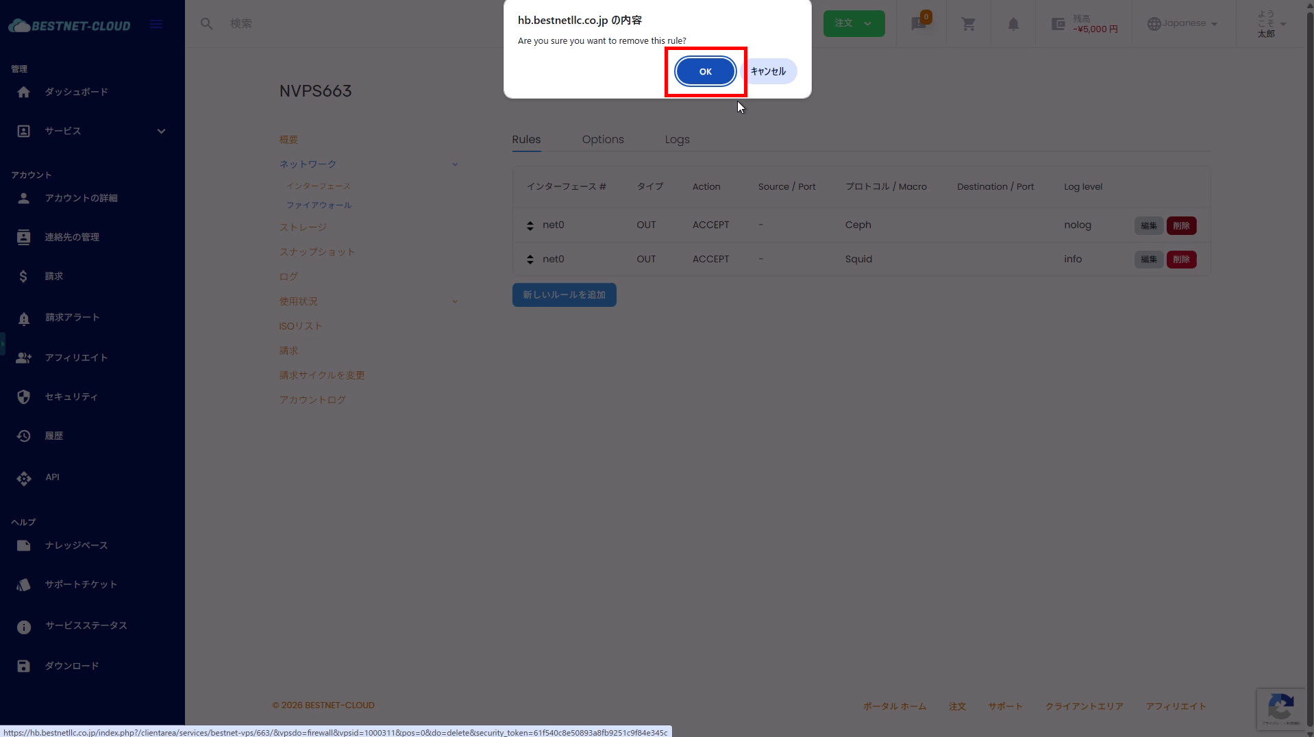Expand the services sidebar chevron
This screenshot has height=737, width=1314.
[x=161, y=132]
